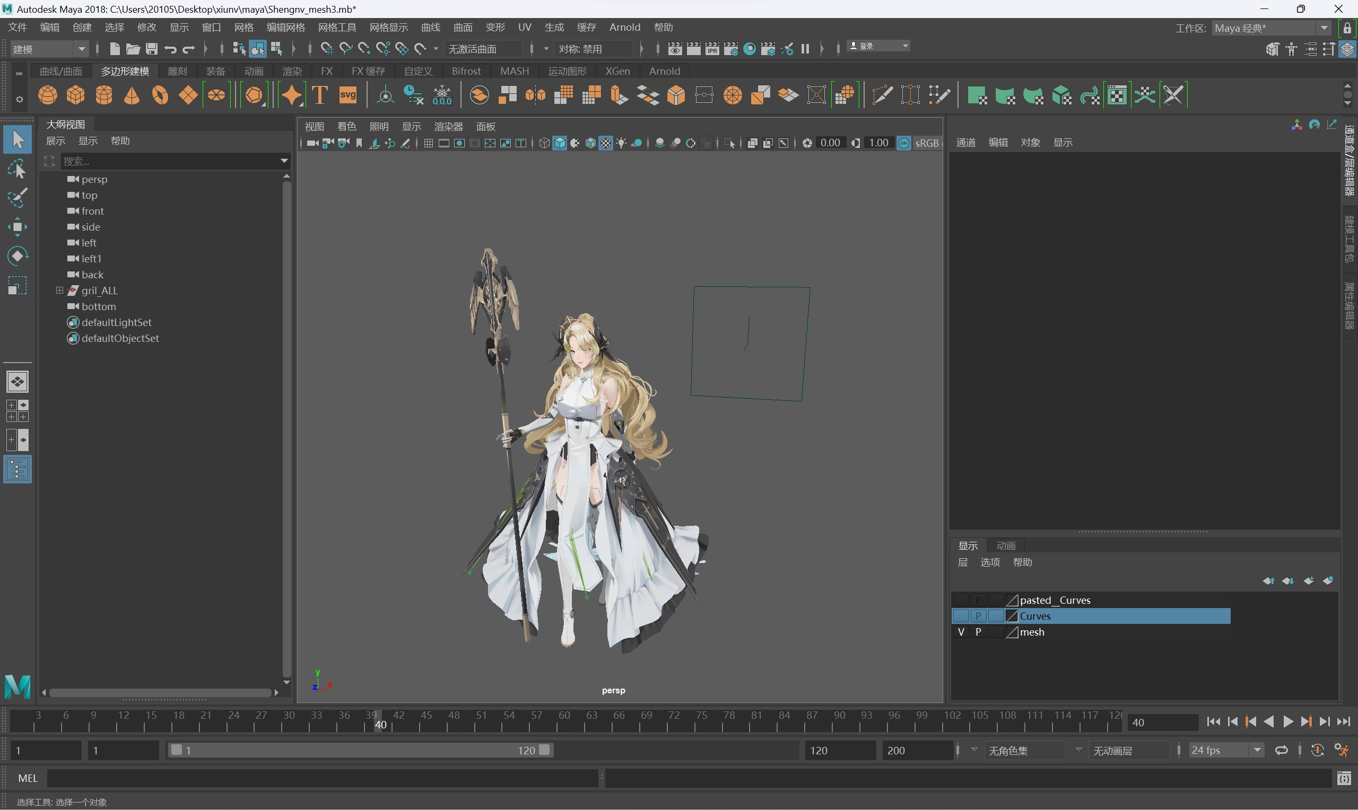This screenshot has height=810, width=1358.
Task: Open the 24 fps frame rate dropdown
Action: 1226,751
